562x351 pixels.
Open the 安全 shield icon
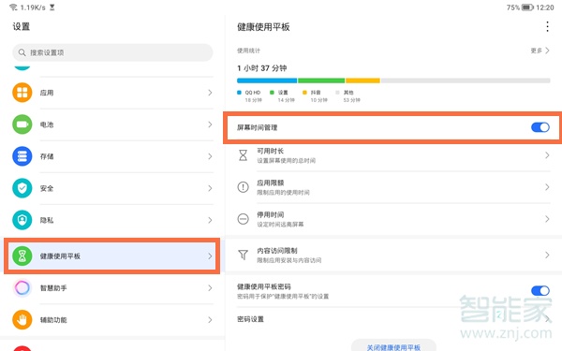pyautogui.click(x=22, y=188)
